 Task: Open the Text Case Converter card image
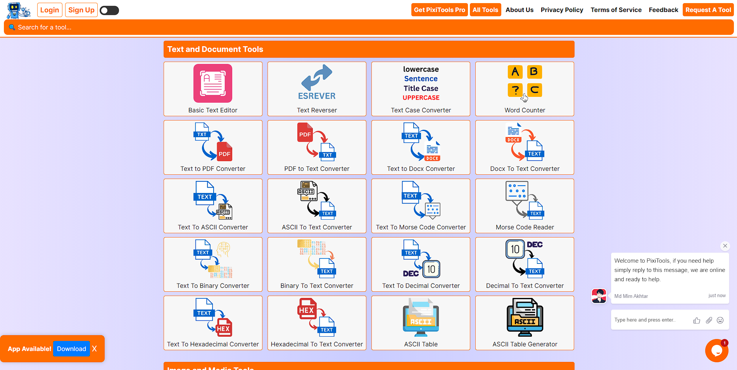coord(421,83)
